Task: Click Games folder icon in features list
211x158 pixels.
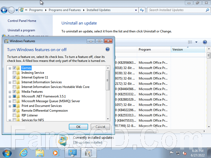Action: 18,68
